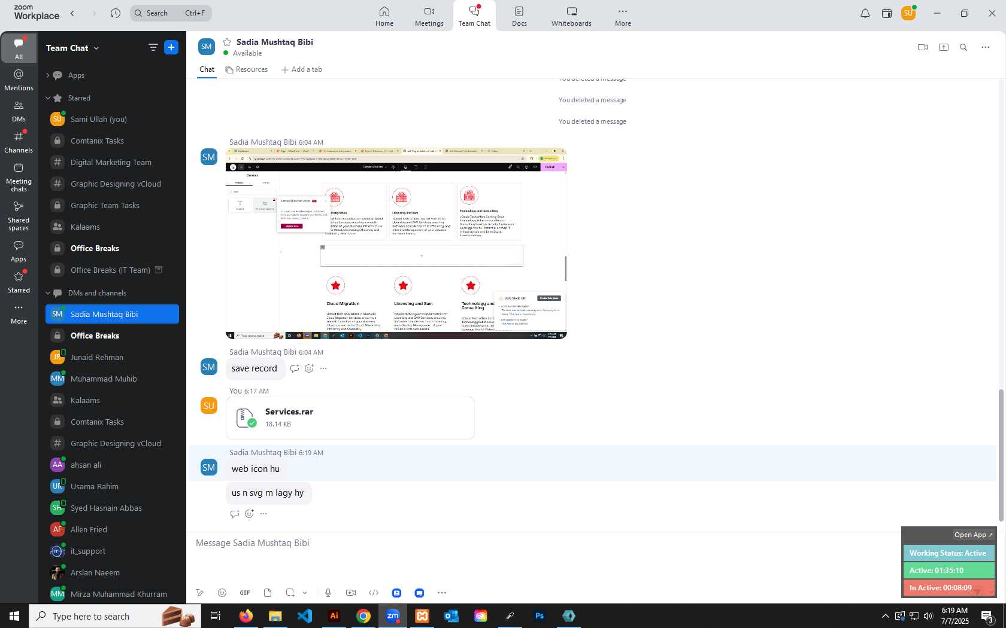The width and height of the screenshot is (1006, 628).
Task: Open Visual Studio Code from the taskbar
Action: click(305, 616)
